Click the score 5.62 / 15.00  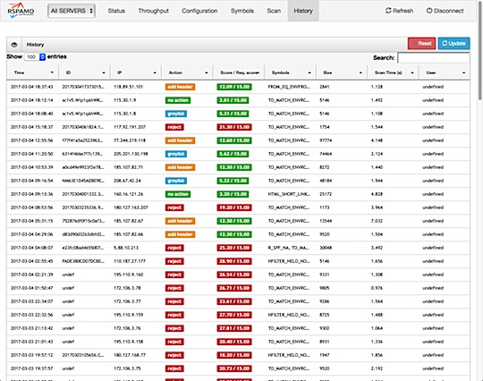[x=233, y=154]
